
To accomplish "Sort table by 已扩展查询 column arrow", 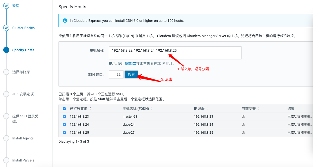I will click(90, 109).
